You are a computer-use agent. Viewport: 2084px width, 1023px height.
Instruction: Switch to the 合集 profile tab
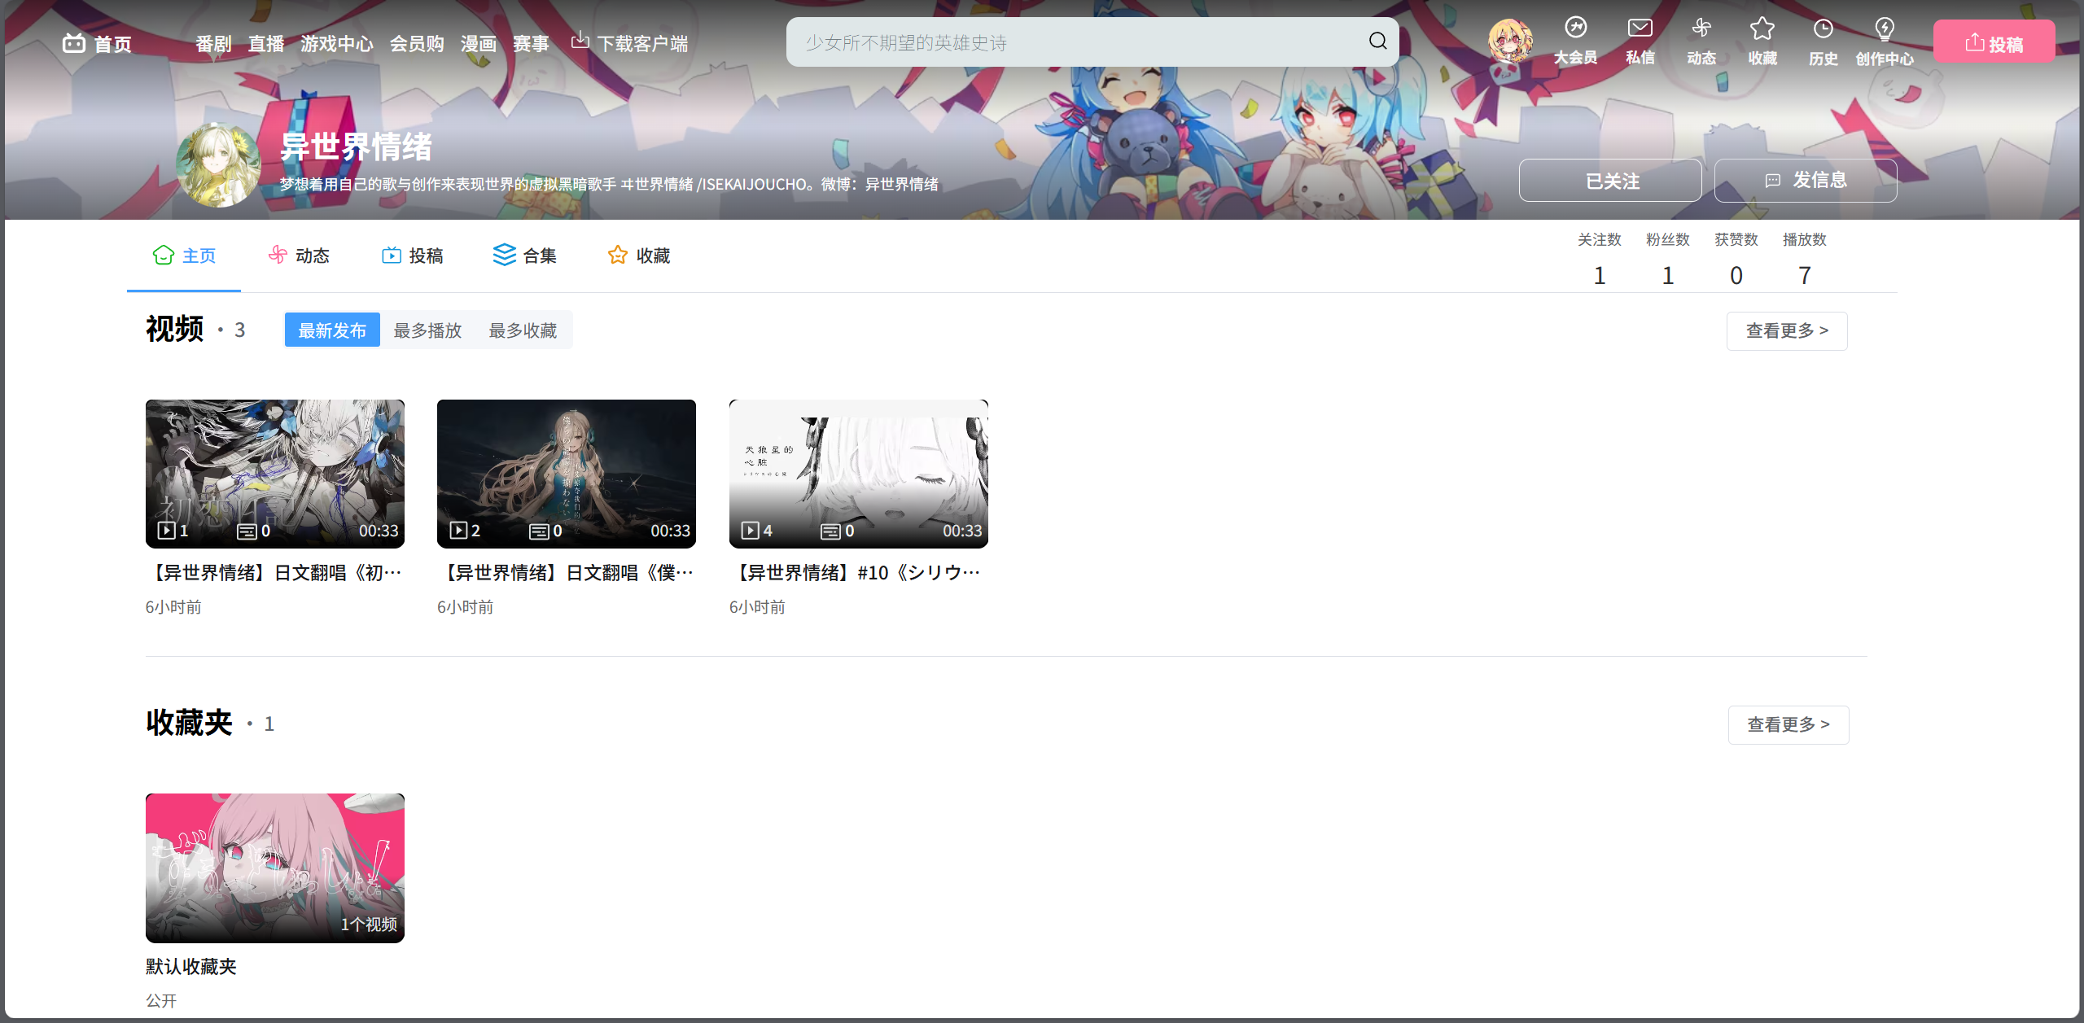tap(525, 256)
